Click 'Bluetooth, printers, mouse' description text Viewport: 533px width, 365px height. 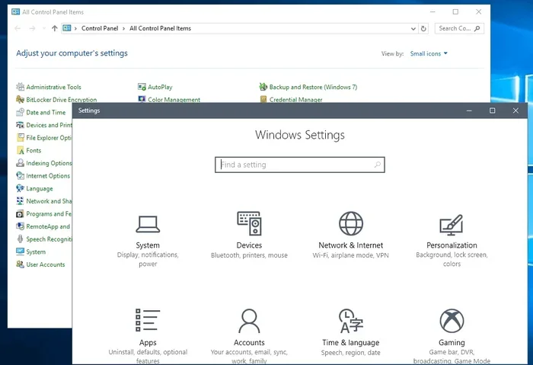pos(249,255)
